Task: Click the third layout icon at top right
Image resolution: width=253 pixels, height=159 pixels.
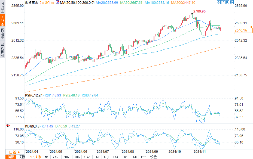Action: point(227,2)
